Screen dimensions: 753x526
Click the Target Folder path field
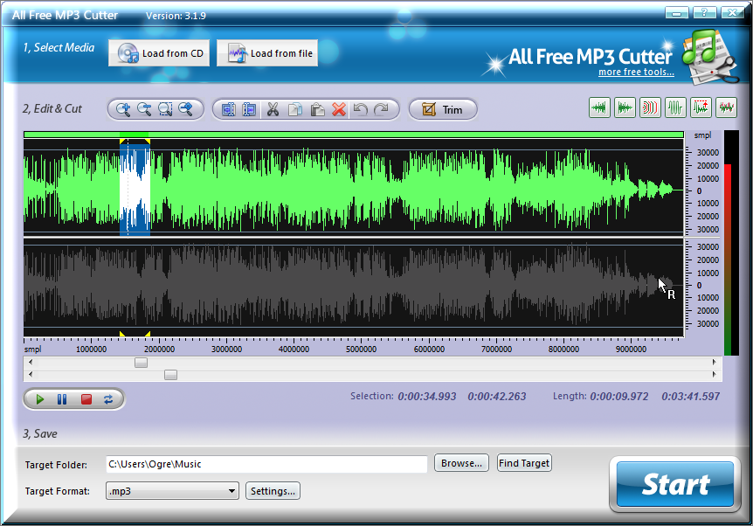click(266, 464)
